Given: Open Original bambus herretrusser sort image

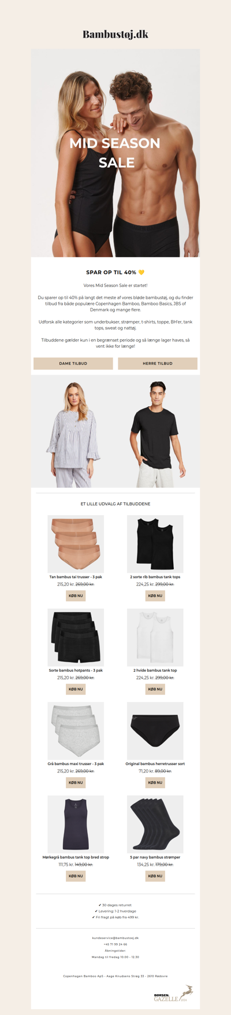Looking at the screenshot, I should click(x=155, y=731).
